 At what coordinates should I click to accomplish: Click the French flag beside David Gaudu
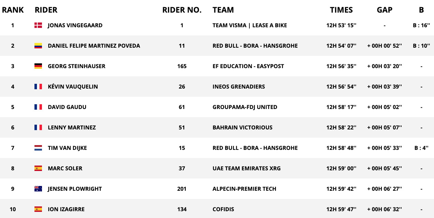38,107
